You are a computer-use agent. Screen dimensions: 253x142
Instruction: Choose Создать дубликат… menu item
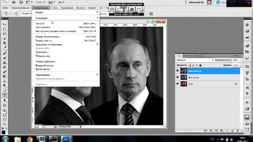pos(66,62)
